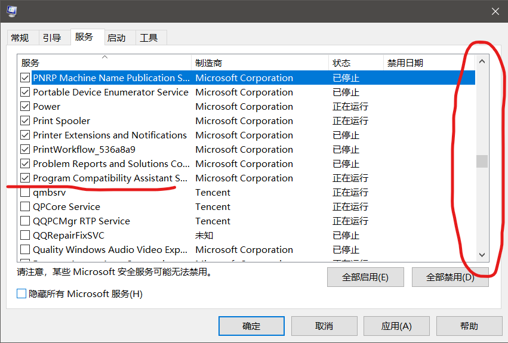508x343 pixels.
Task: Uncheck the Print Spooler checkbox
Action: pyautogui.click(x=25, y=121)
